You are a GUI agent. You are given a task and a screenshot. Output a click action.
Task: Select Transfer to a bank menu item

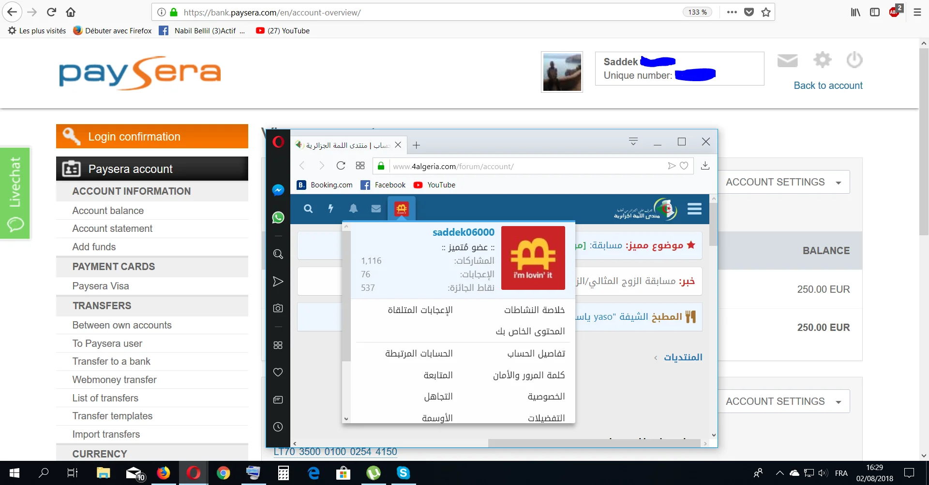pyautogui.click(x=111, y=361)
